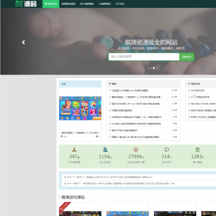Image resolution: width=216 pixels, height=216 pixels.
Task: Click the users icon above 1154
Action: 105,149
